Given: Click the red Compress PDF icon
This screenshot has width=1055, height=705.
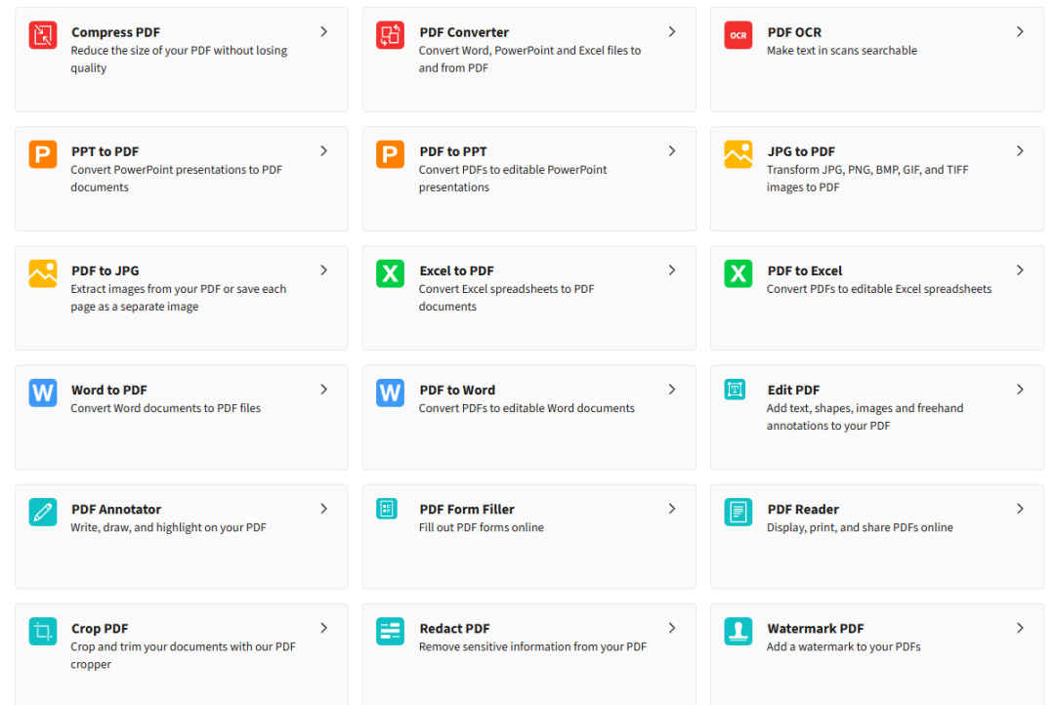Looking at the screenshot, I should pyautogui.click(x=43, y=35).
